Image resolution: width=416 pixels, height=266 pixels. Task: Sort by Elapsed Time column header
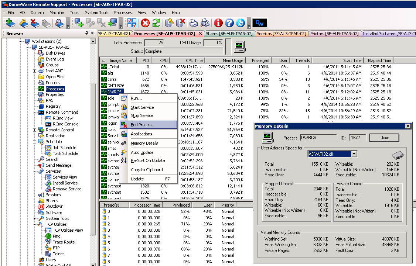pos(378,61)
